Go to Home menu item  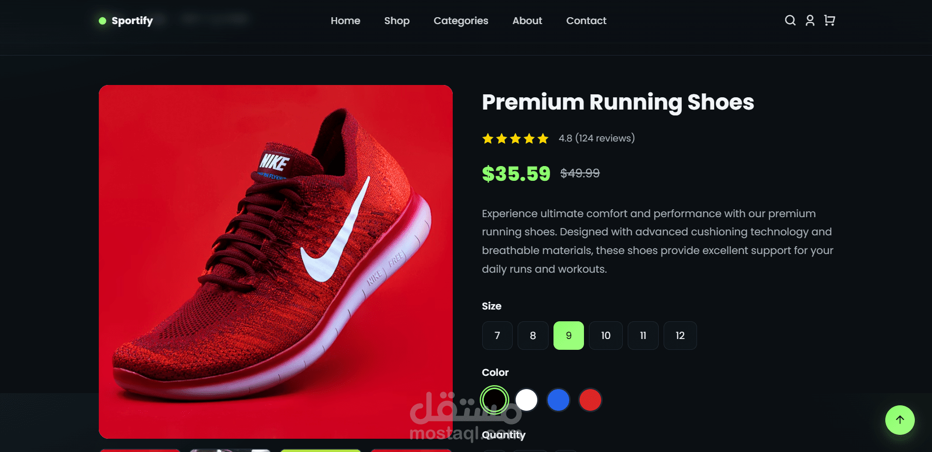coord(345,21)
